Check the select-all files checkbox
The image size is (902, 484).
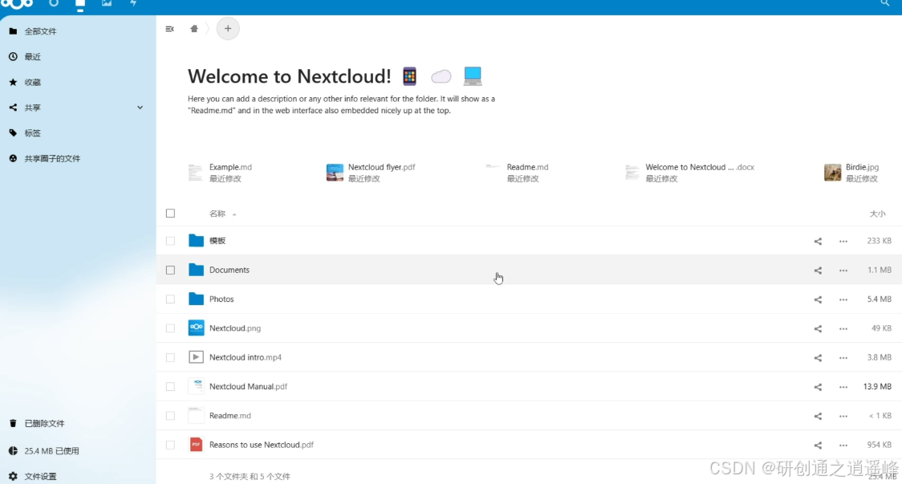coord(170,213)
